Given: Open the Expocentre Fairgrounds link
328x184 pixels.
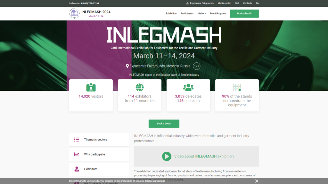Looking at the screenshot, I should click(202, 3).
